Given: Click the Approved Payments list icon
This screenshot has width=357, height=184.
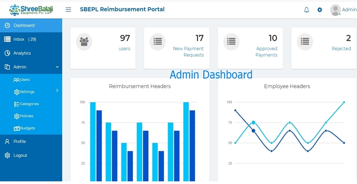Looking at the screenshot, I should [231, 42].
